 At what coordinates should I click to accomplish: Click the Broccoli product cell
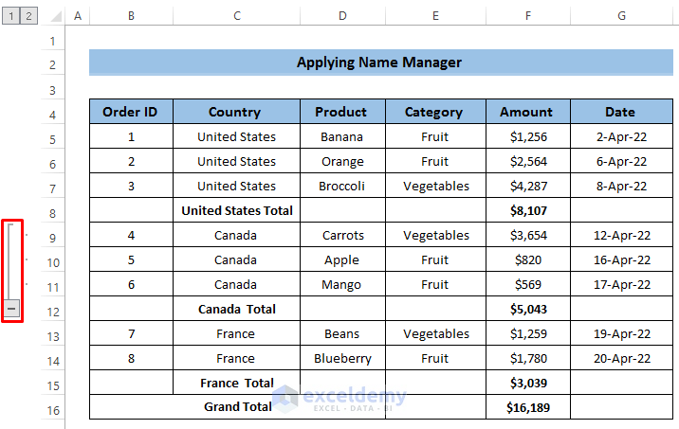point(341,186)
